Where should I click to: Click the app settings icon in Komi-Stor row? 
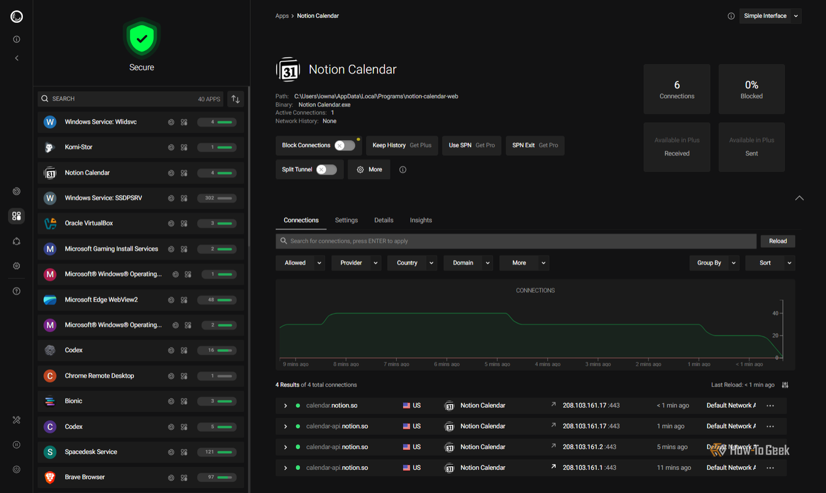(x=184, y=148)
